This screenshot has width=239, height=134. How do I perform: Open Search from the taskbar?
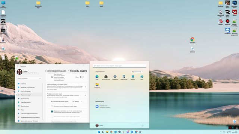103,132
